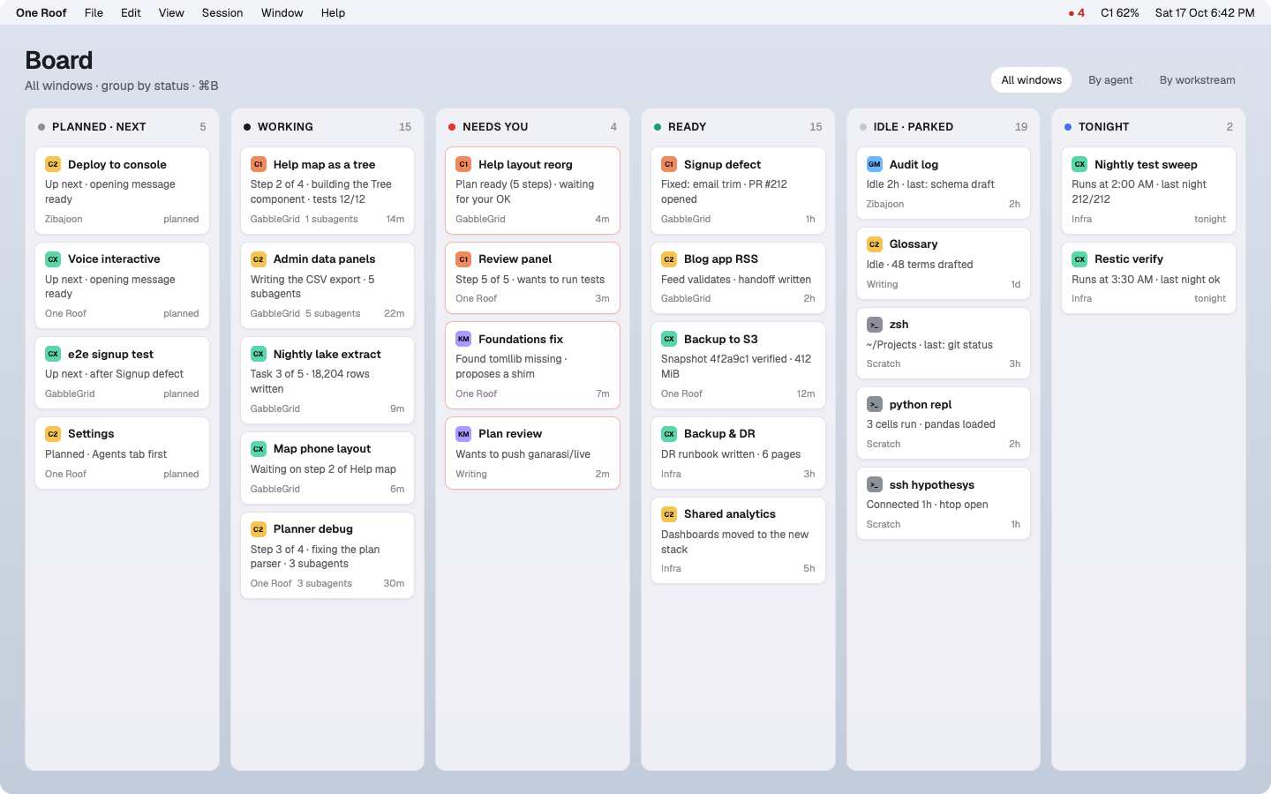1271x794 pixels.
Task: Open the Shared analytics card
Action: tap(738, 541)
